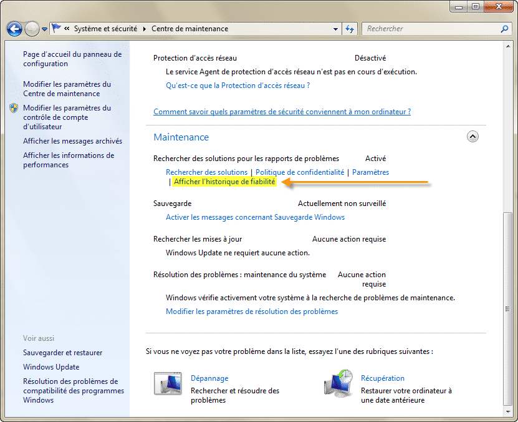Click 'Rechercher des solutions' link

(x=206, y=172)
